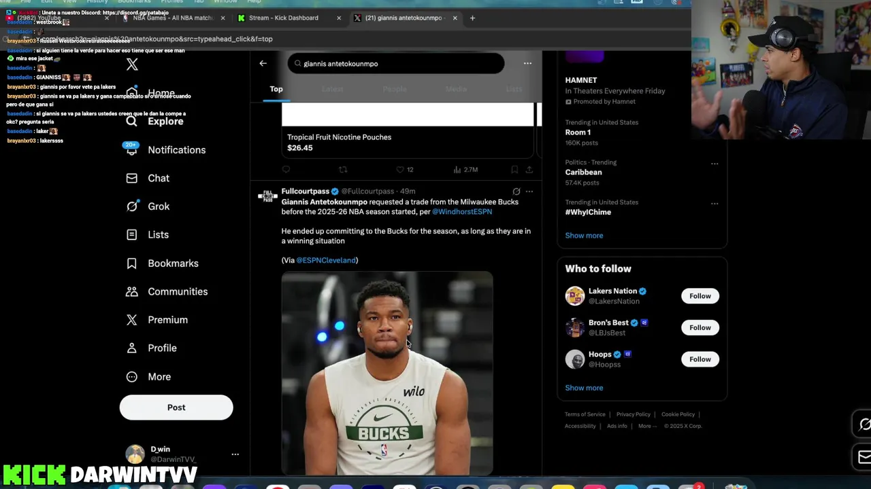Click Fullcourtpass profile avatar
The width and height of the screenshot is (871, 489).
[267, 196]
